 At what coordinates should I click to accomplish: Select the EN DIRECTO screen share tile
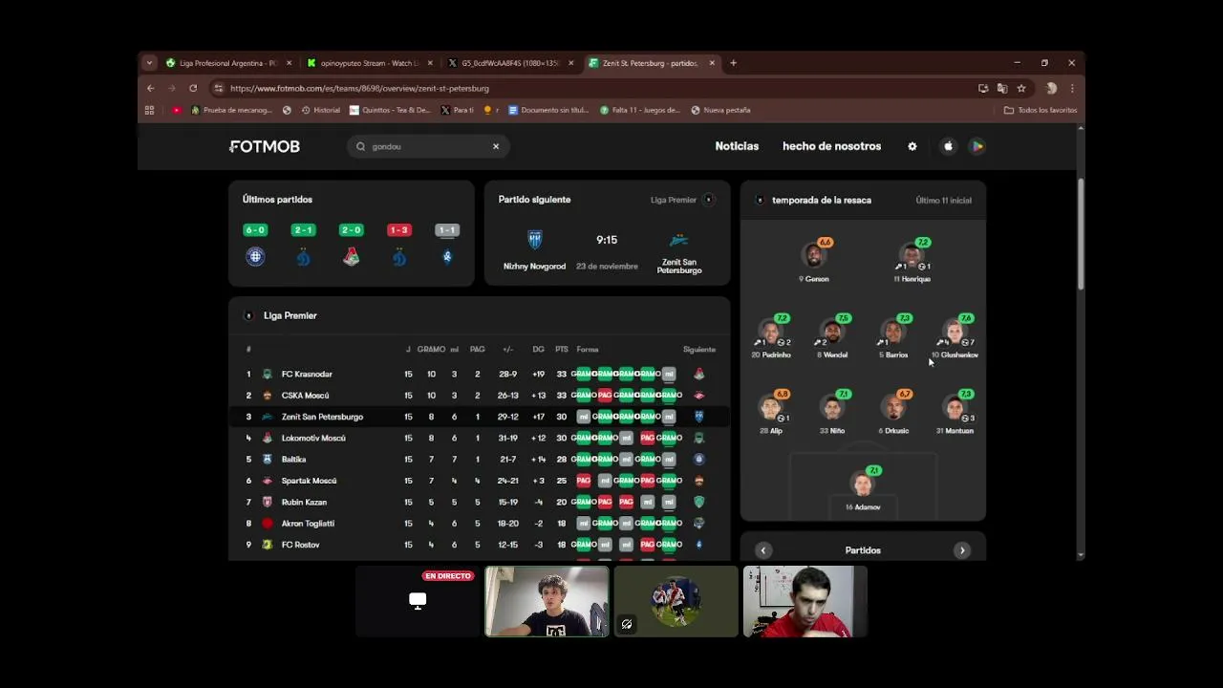pyautogui.click(x=418, y=601)
